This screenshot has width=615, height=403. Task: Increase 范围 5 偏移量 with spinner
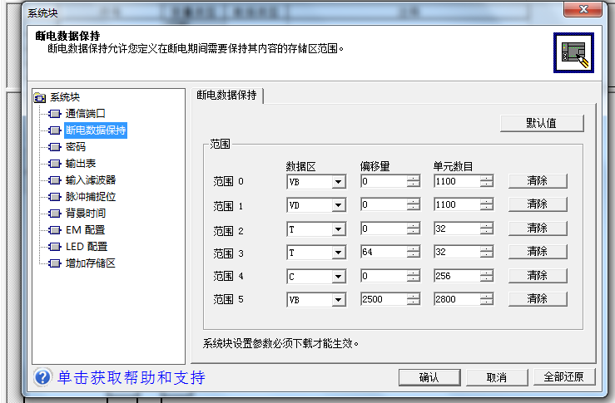coord(413,296)
